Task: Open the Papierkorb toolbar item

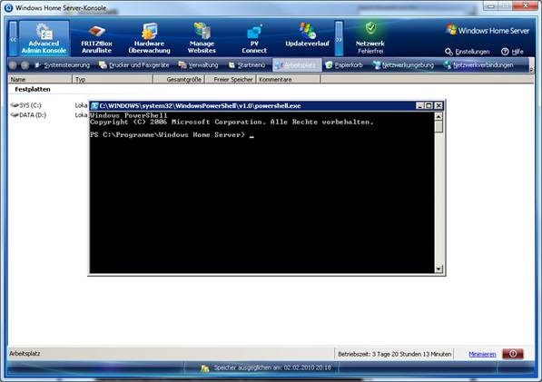Action: point(345,65)
